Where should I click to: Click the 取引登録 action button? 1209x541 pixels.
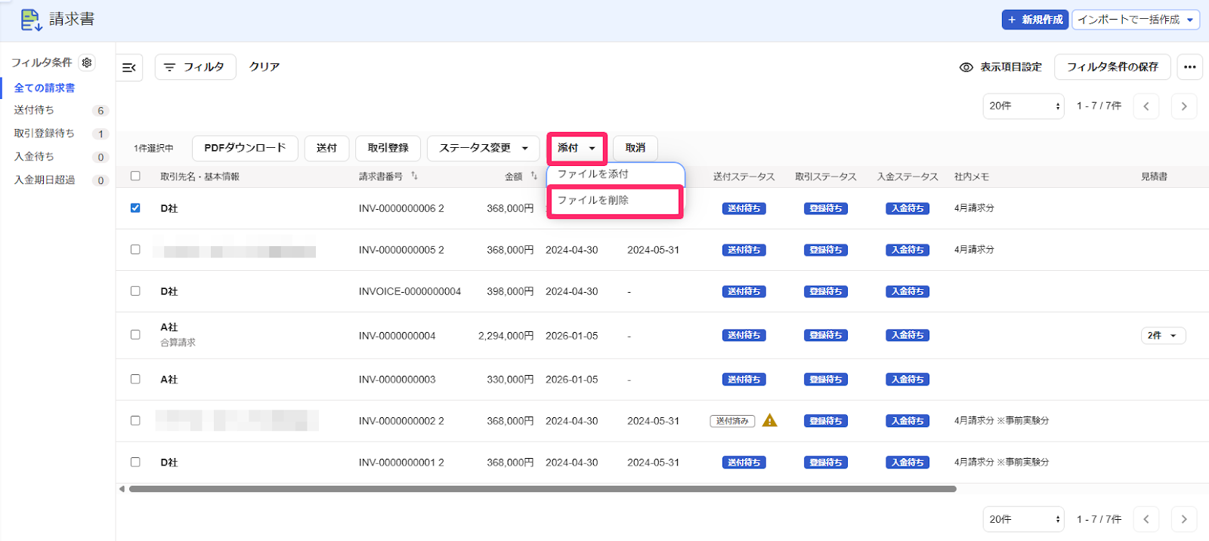388,148
